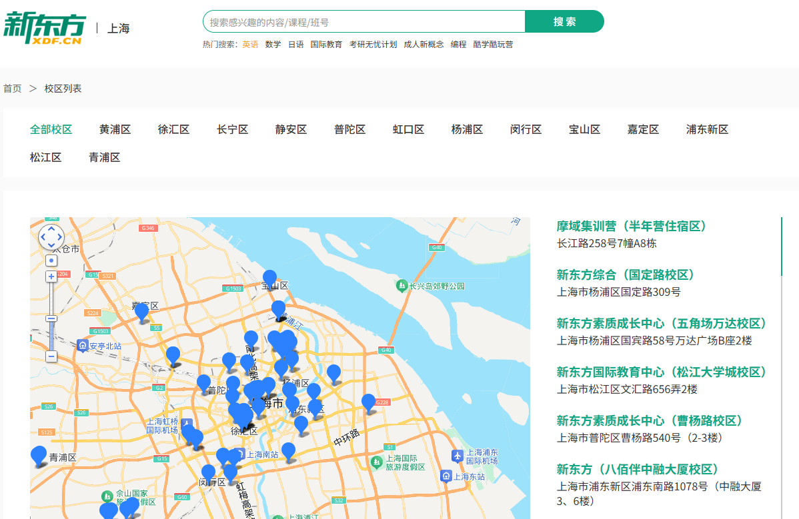
Task: Select the 青浦区 district filter
Action: (x=105, y=157)
